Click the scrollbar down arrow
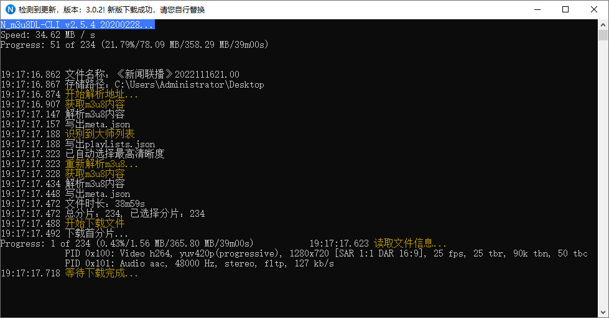The image size is (609, 318). pos(603,312)
